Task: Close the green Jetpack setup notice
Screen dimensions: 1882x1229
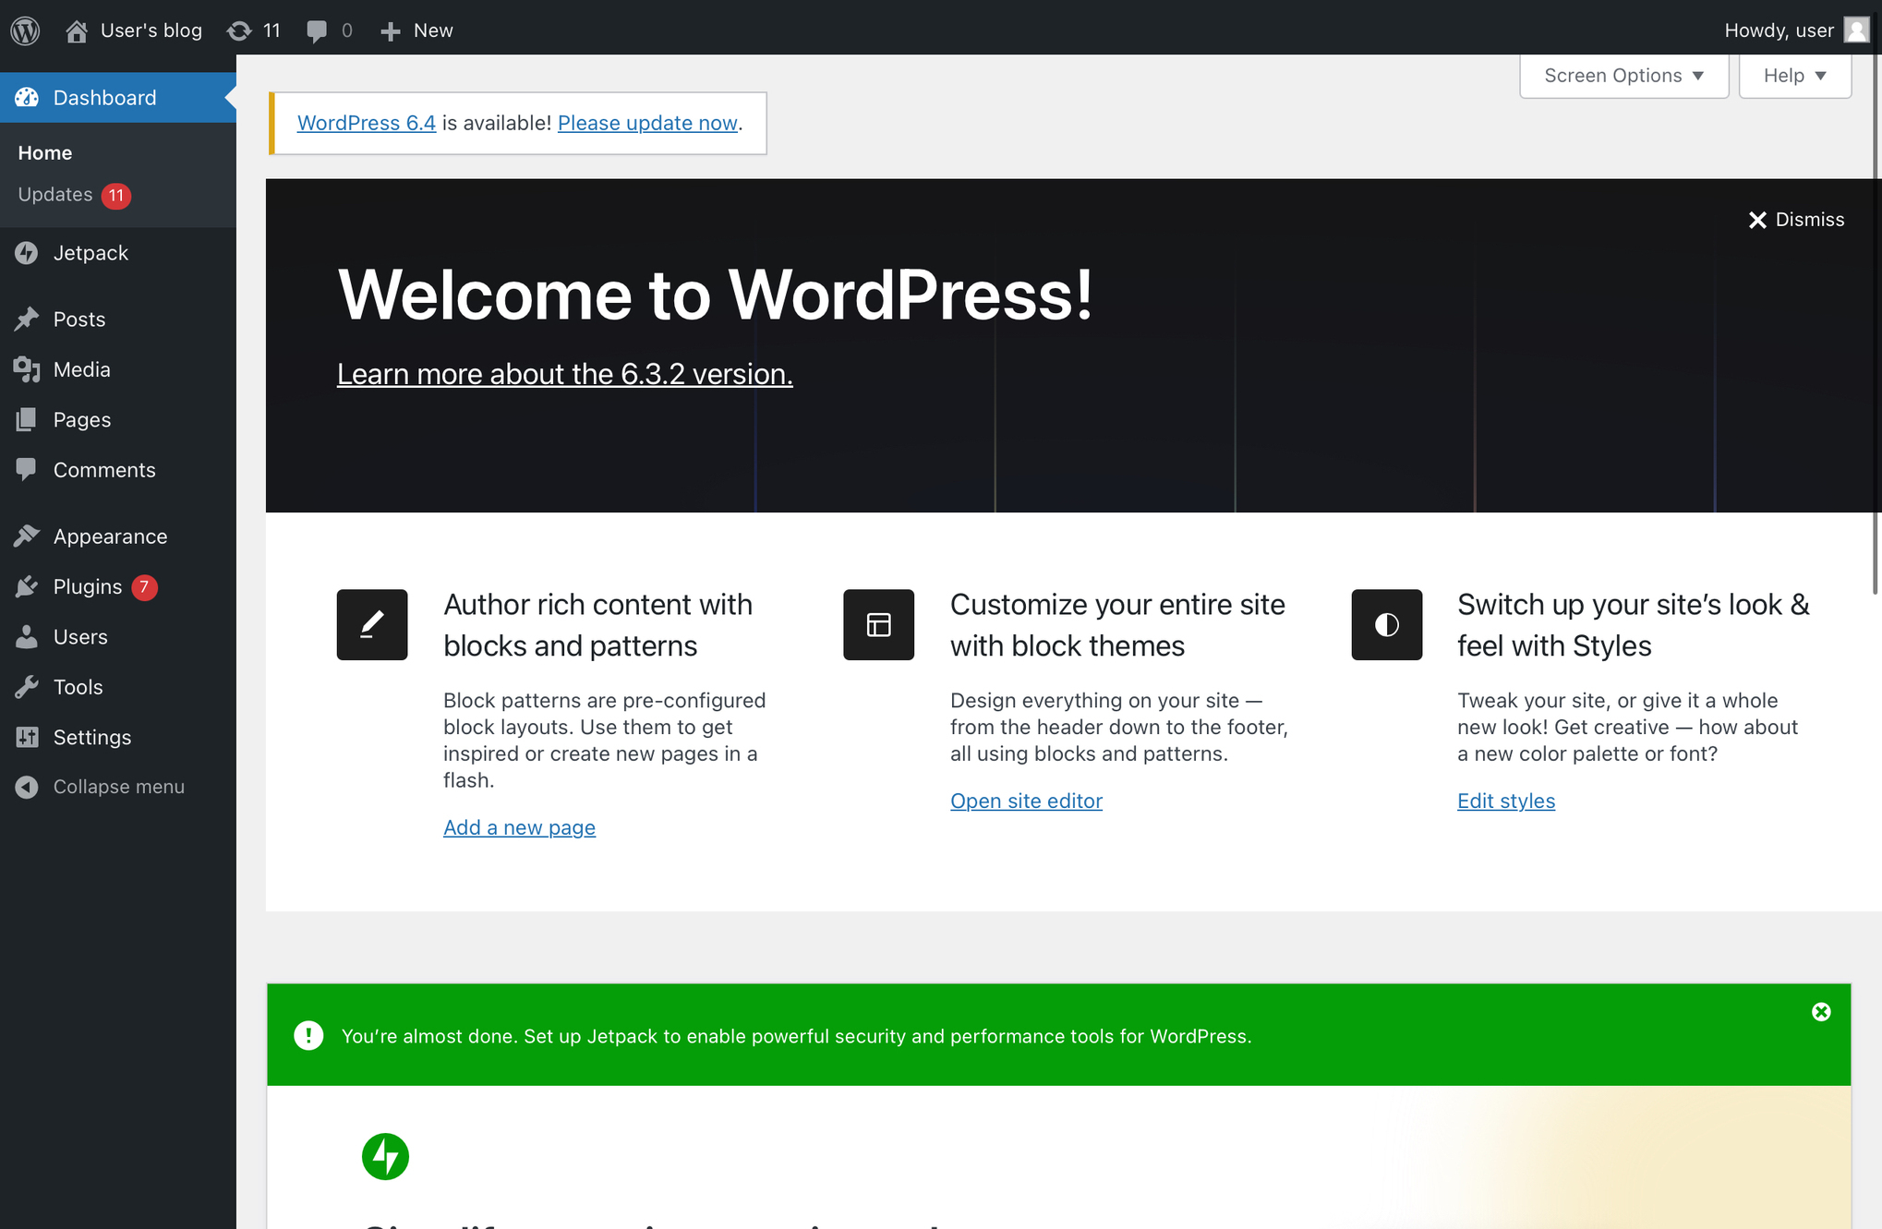Action: pyautogui.click(x=1821, y=1012)
